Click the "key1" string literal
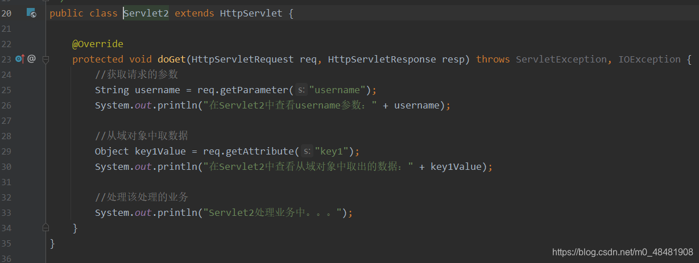The image size is (699, 263). pyautogui.click(x=331, y=151)
